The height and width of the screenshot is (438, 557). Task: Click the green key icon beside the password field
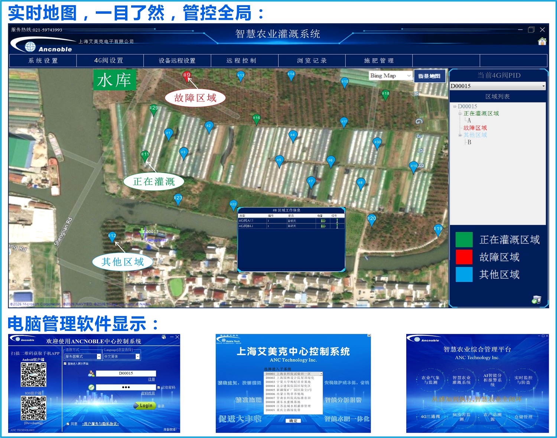(91, 387)
